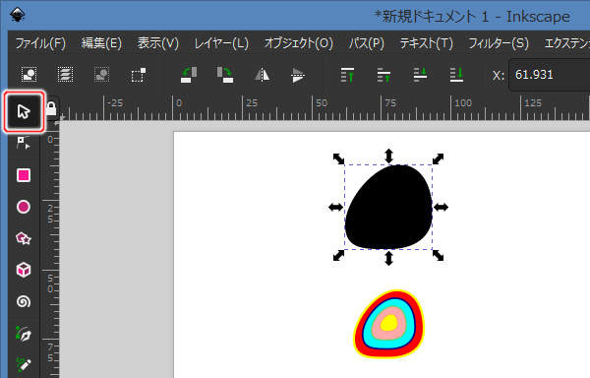This screenshot has height=378, width=590.
Task: Click Select all objects icon
Action: pos(29,75)
